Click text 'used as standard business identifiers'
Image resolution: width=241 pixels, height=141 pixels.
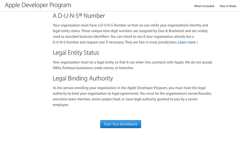click(x=81, y=37)
